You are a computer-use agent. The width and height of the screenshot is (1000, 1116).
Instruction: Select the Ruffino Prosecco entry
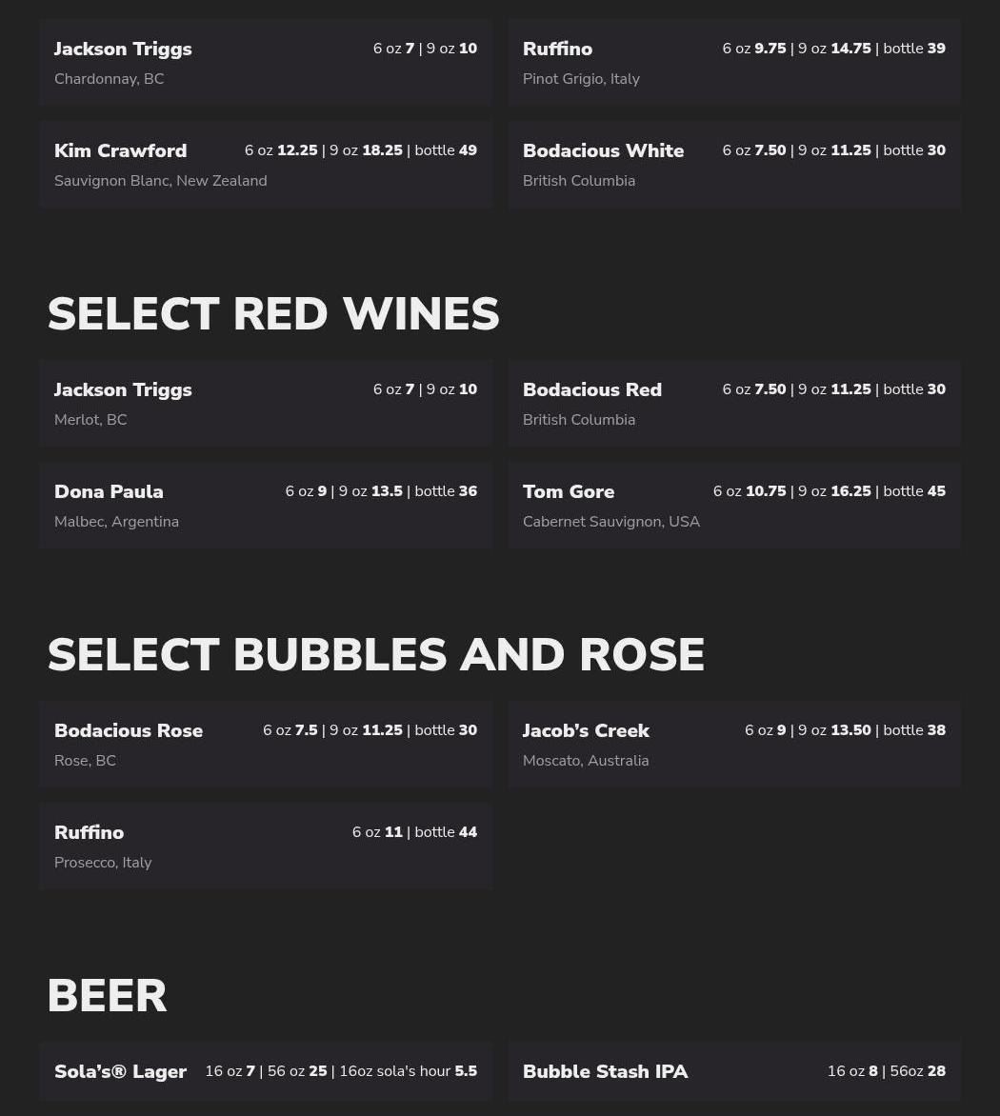[x=265, y=847]
